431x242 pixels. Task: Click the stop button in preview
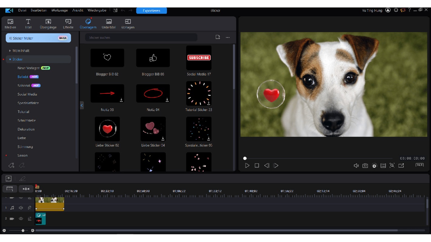click(x=257, y=165)
